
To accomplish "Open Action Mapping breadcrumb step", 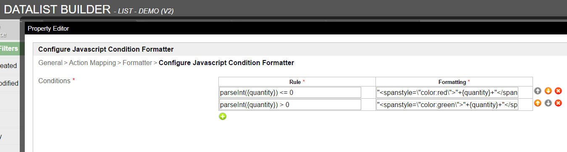I will (92, 63).
